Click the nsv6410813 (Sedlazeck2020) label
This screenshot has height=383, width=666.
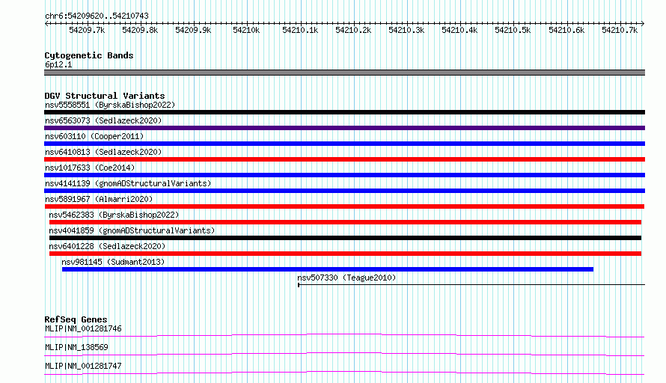103,152
